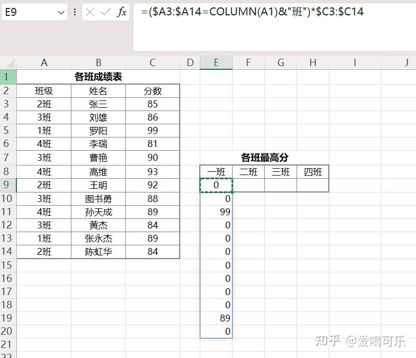Image resolution: width=416 pixels, height=358 pixels.
Task: Select the cell with name 陈虹华
Action: coord(98,252)
